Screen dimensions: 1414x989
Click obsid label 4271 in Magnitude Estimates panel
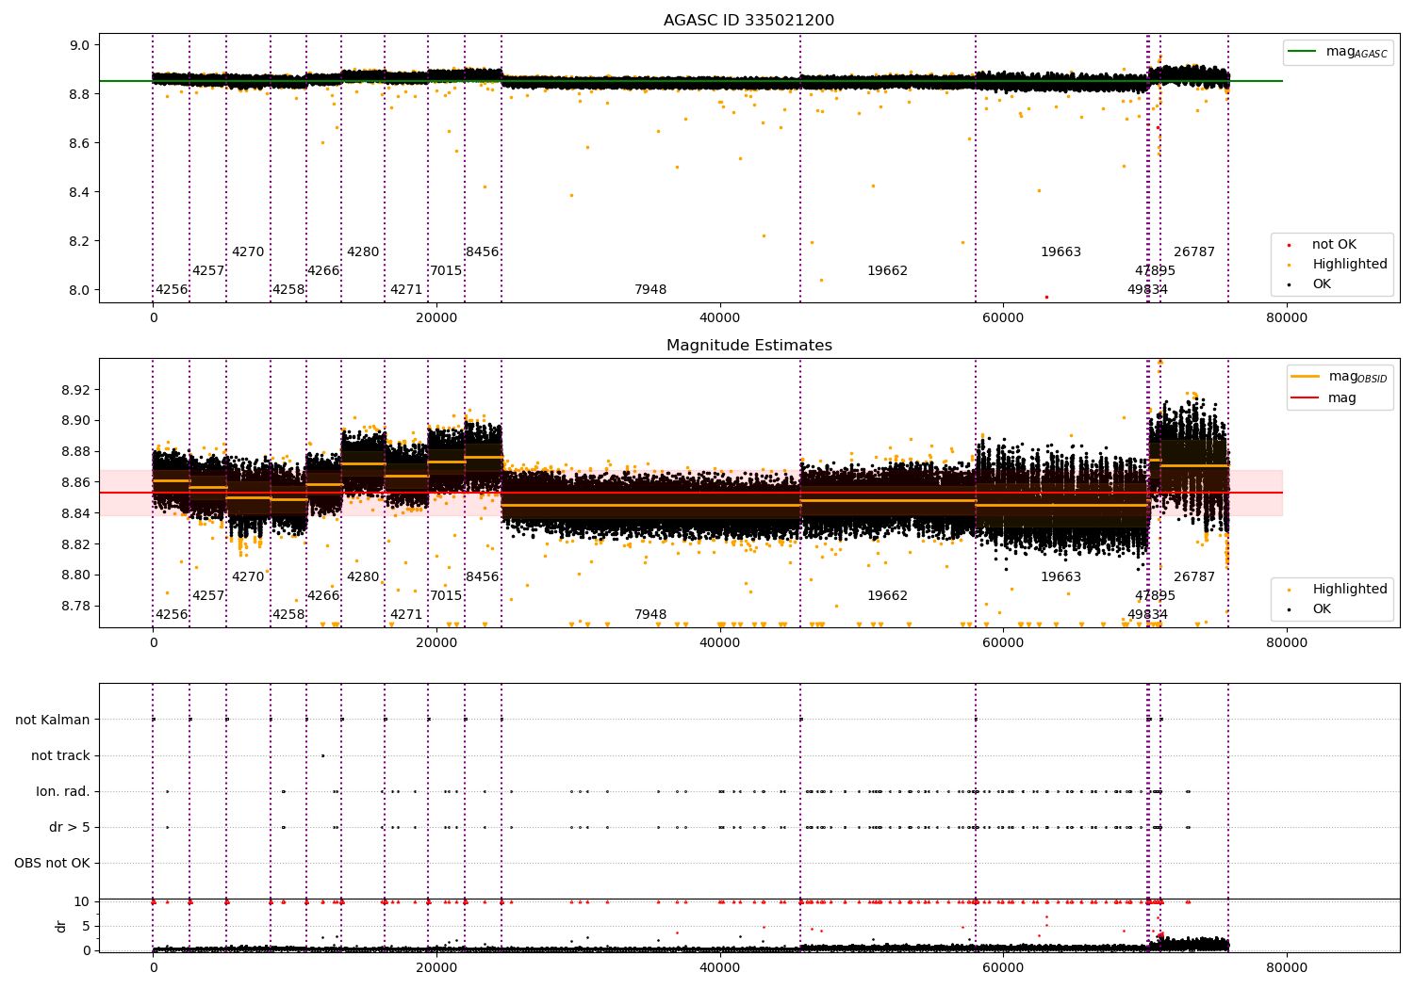[406, 615]
